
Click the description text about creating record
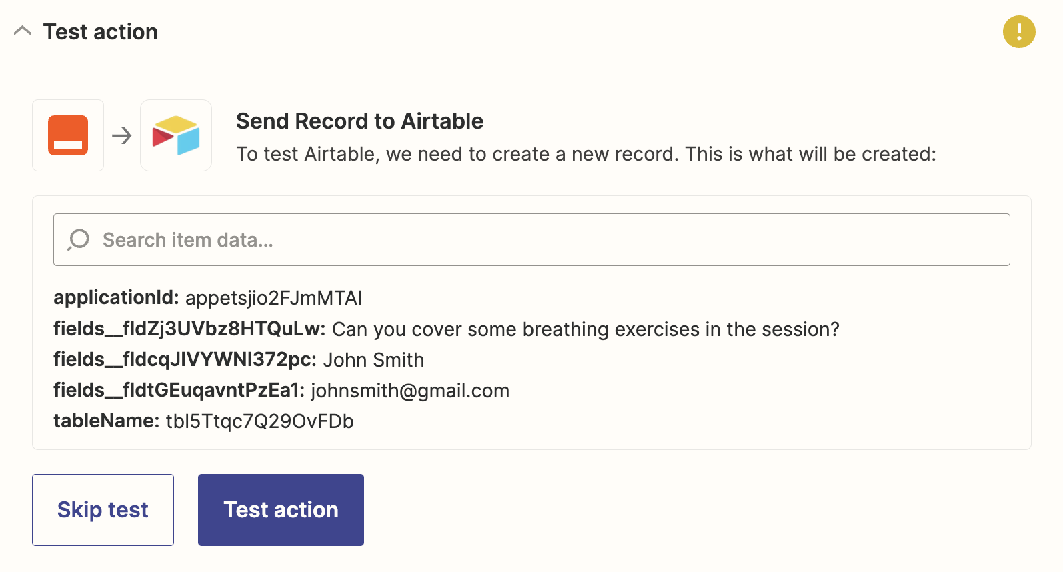point(586,154)
